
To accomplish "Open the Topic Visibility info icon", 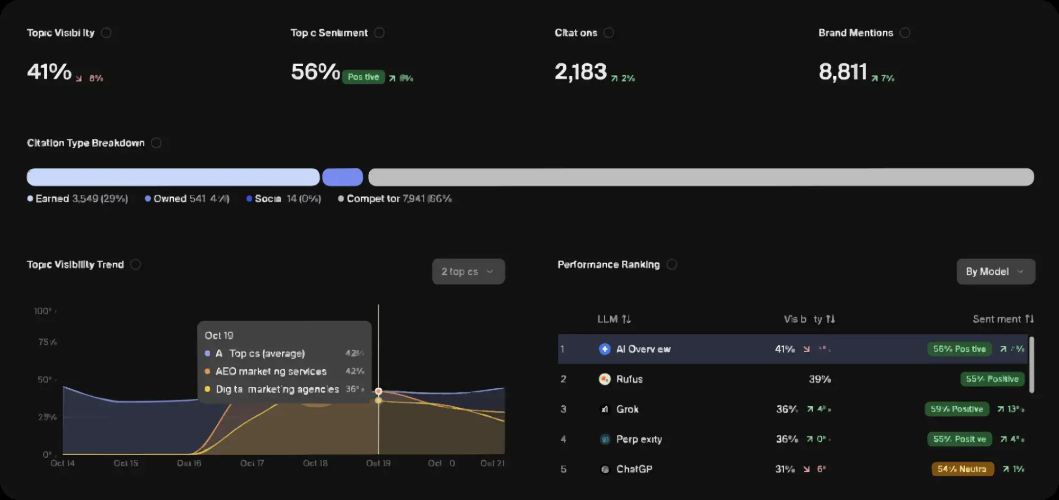I will (x=106, y=32).
